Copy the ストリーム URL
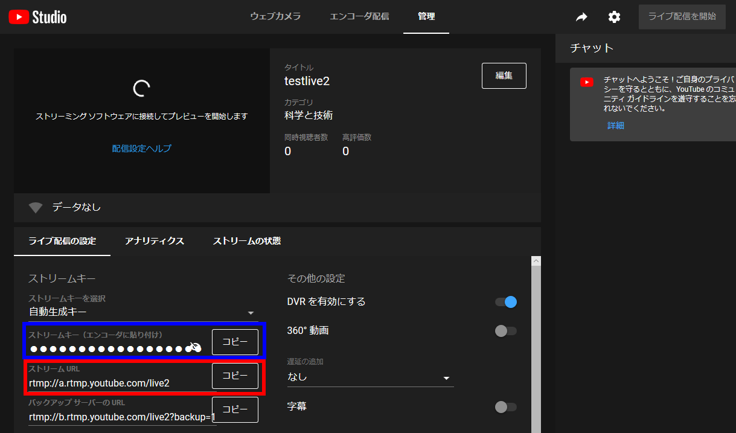The width and height of the screenshot is (736, 433). point(235,376)
